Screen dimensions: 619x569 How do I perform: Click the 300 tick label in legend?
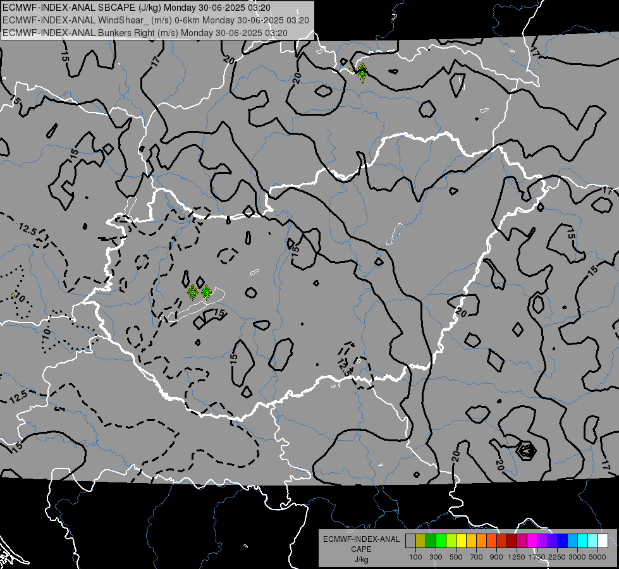pyautogui.click(x=436, y=557)
